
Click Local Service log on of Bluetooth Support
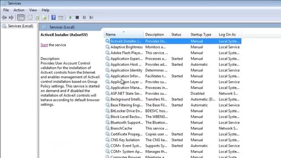pyautogui.click(x=229, y=122)
